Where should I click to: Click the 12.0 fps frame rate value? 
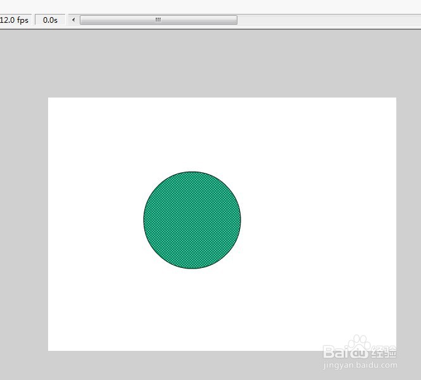click(x=15, y=20)
